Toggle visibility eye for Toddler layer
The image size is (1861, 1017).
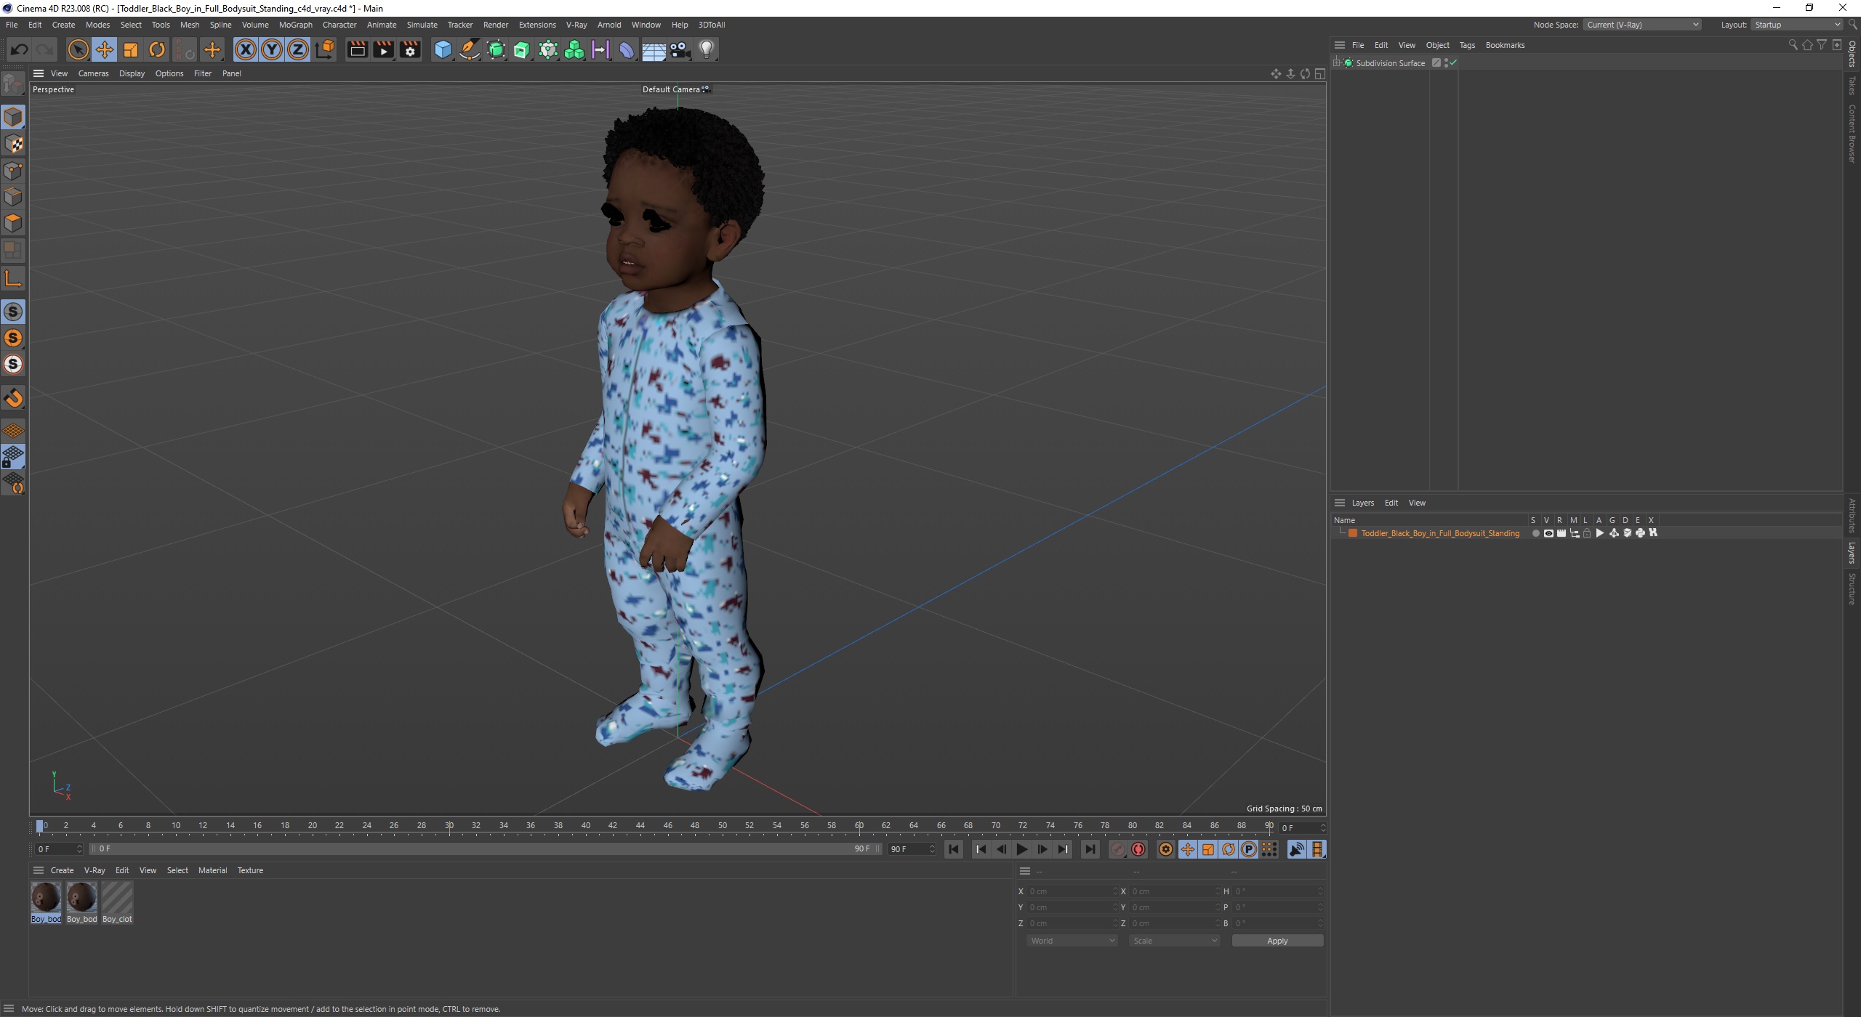(x=1548, y=533)
